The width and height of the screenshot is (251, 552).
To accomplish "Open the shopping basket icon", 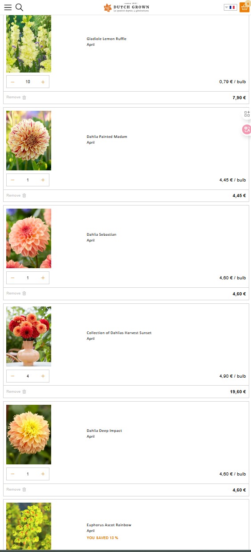I will (244, 7).
